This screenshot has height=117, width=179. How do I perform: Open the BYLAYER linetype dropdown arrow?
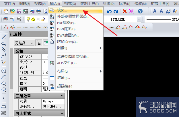pyautogui.click(x=139, y=19)
